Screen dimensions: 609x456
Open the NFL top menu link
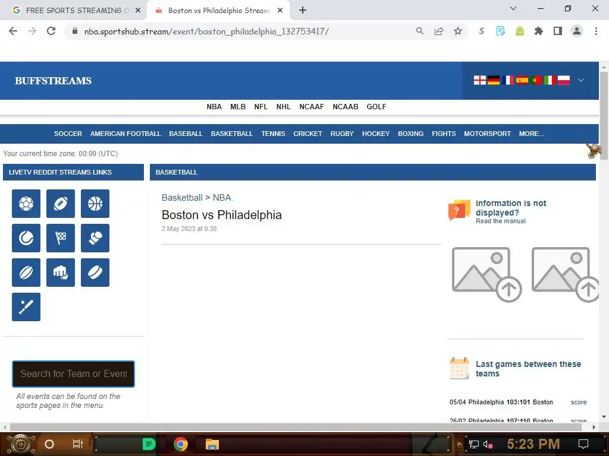(261, 107)
